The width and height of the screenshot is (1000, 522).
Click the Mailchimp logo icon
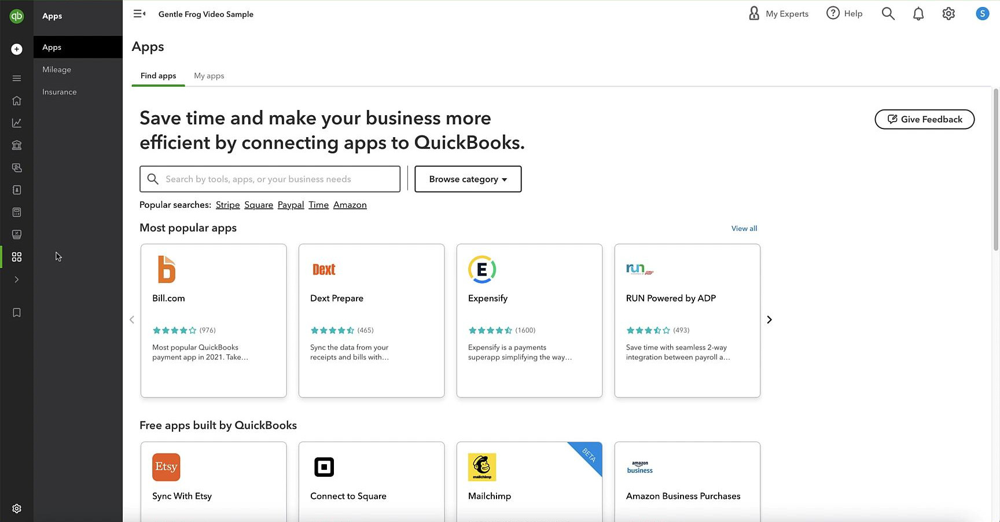pos(482,467)
